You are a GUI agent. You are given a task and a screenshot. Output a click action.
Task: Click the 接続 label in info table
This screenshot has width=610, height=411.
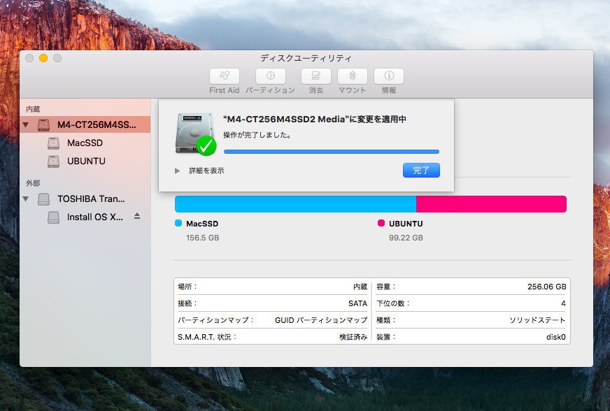(187, 303)
